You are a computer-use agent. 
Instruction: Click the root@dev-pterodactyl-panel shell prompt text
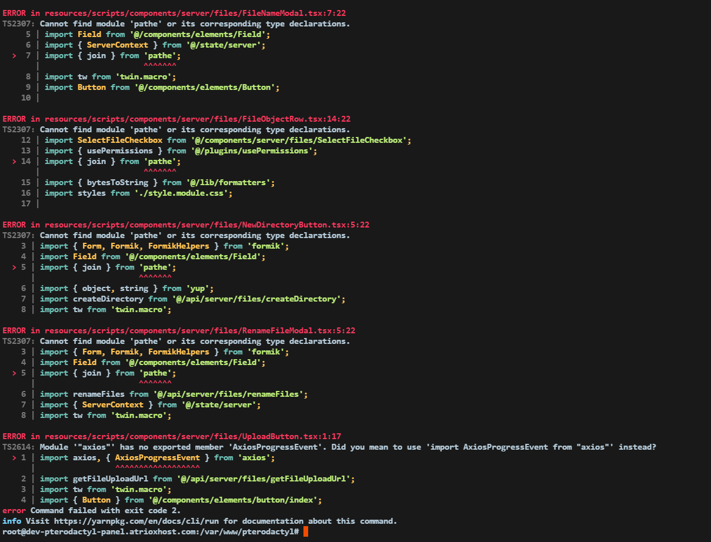point(151,531)
